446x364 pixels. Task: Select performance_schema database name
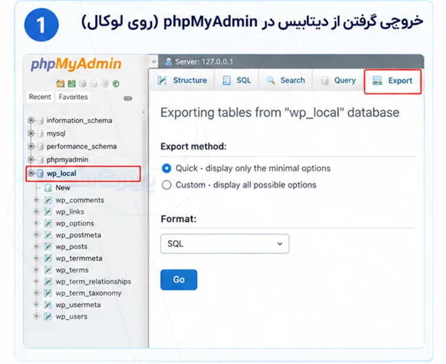(x=82, y=147)
